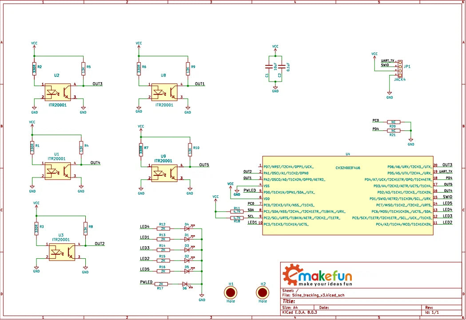Click the UART_TX label at JP1
466x320 pixels.
tap(387, 61)
